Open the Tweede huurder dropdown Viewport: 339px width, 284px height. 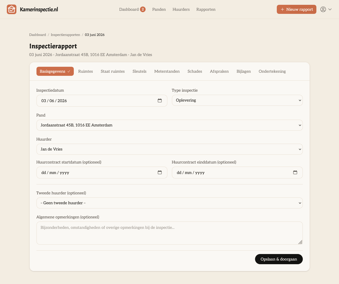[x=170, y=203]
